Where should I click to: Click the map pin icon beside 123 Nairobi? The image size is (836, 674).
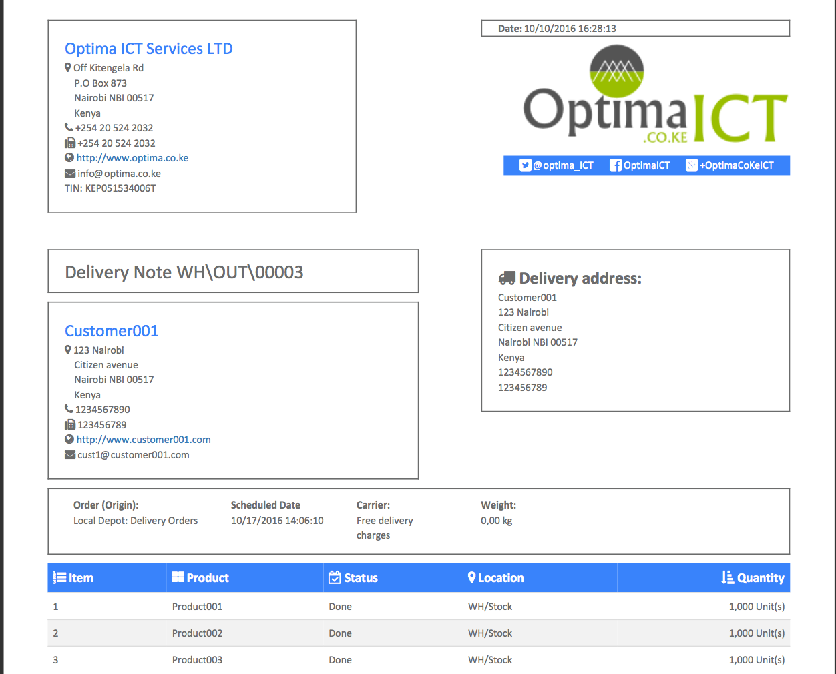click(68, 350)
